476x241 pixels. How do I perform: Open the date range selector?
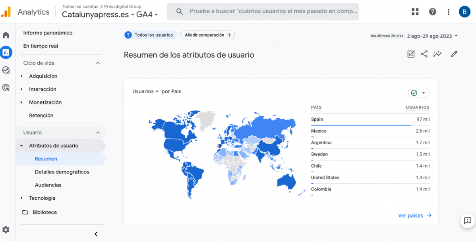click(432, 36)
